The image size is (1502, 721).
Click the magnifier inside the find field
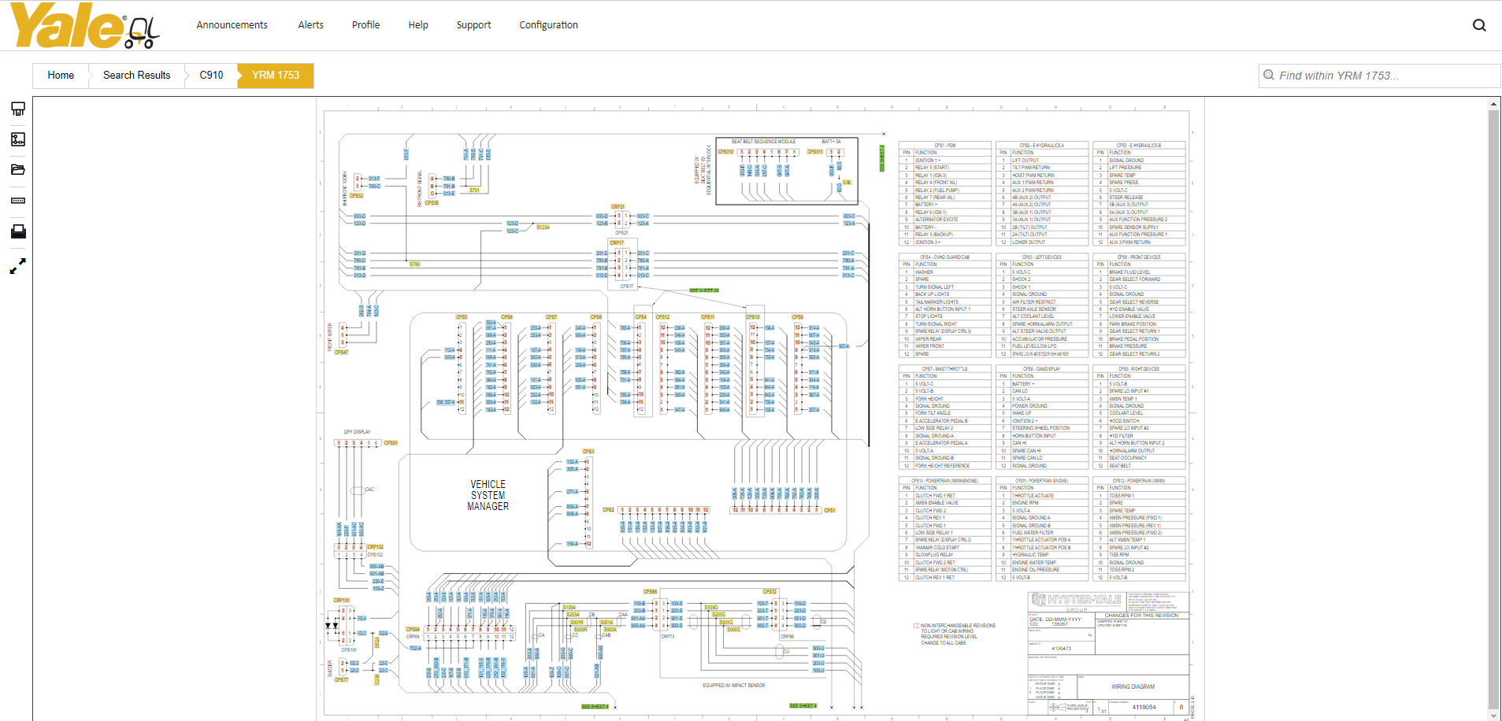tap(1269, 75)
